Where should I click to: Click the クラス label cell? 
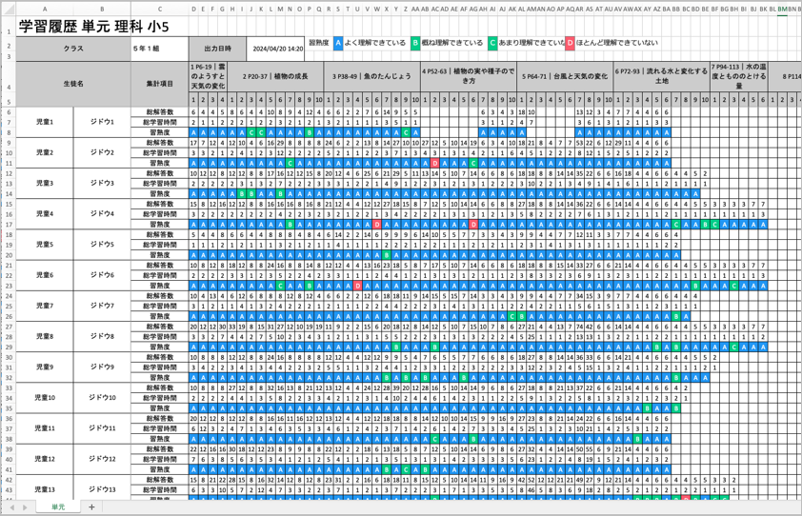[73, 49]
